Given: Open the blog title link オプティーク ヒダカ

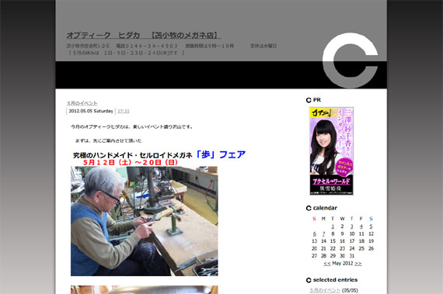Looking at the screenshot, I should (144, 36).
